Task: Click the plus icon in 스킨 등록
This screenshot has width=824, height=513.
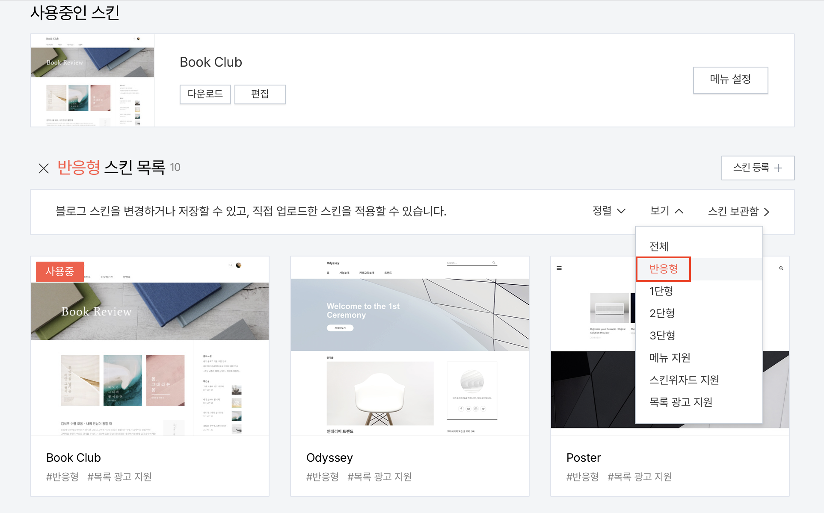Action: (x=778, y=168)
